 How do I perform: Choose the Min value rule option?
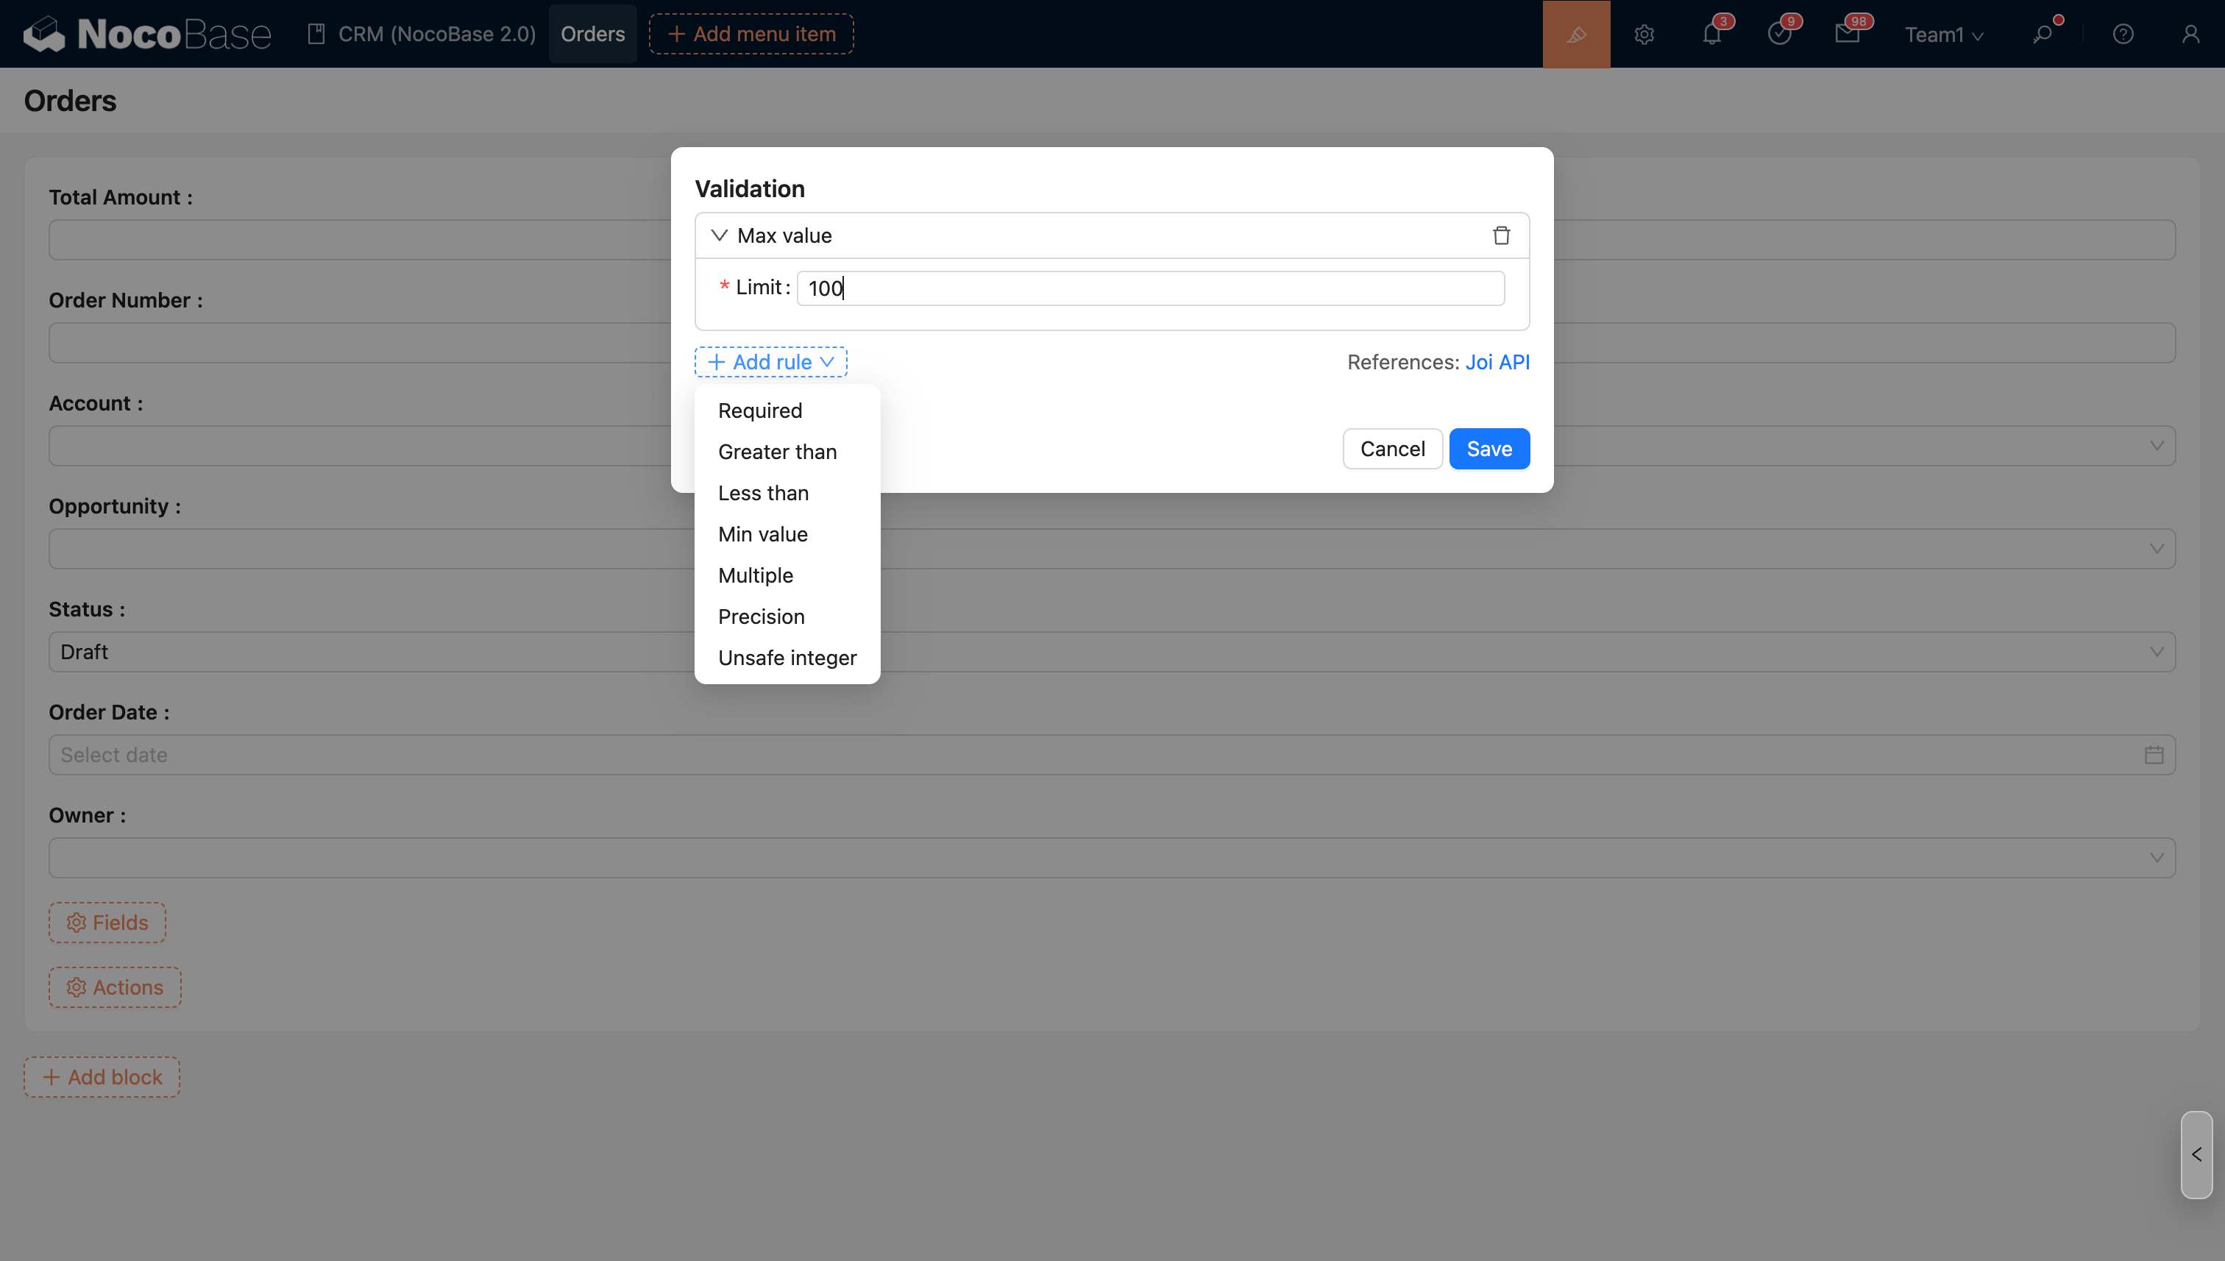[762, 534]
